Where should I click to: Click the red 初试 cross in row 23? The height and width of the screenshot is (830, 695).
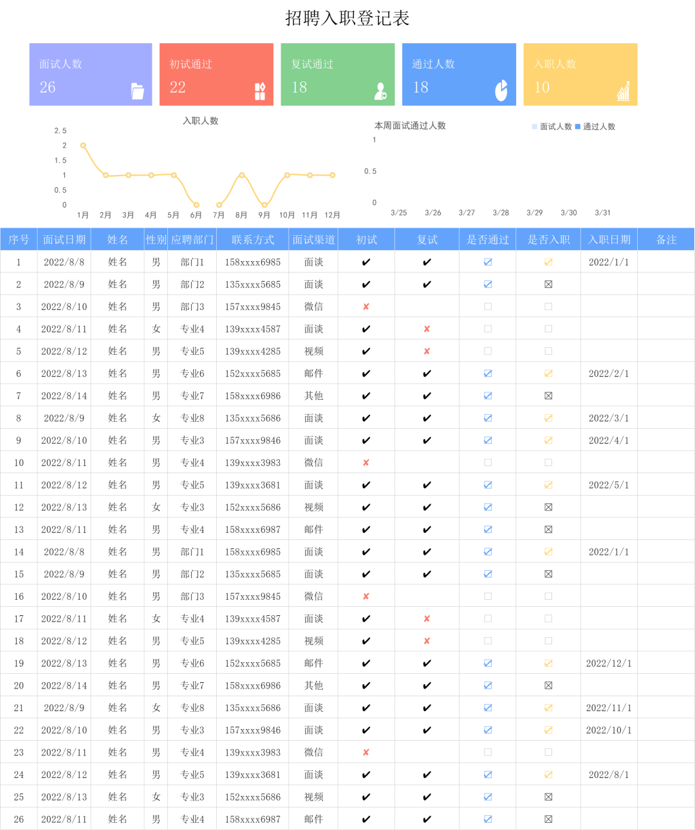tap(366, 752)
